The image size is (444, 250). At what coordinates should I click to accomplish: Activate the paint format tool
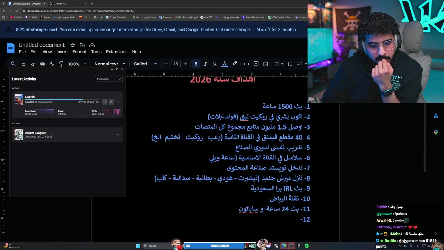(x=61, y=64)
